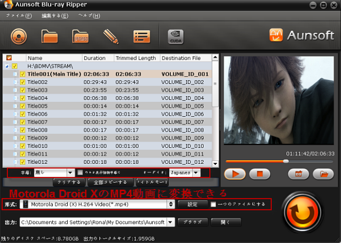Uncheck the Title004 checkbox

coord(23,98)
